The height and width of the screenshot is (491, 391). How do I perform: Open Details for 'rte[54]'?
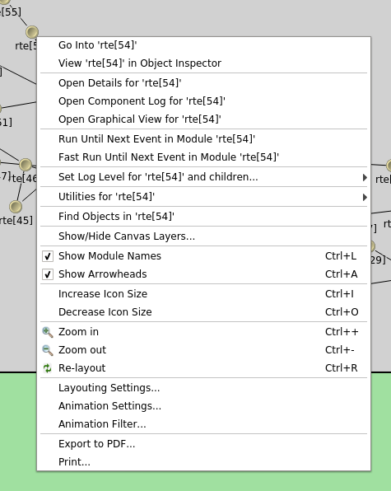[203, 83]
